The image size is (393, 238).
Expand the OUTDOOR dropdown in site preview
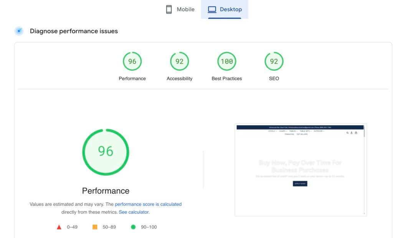319,131
